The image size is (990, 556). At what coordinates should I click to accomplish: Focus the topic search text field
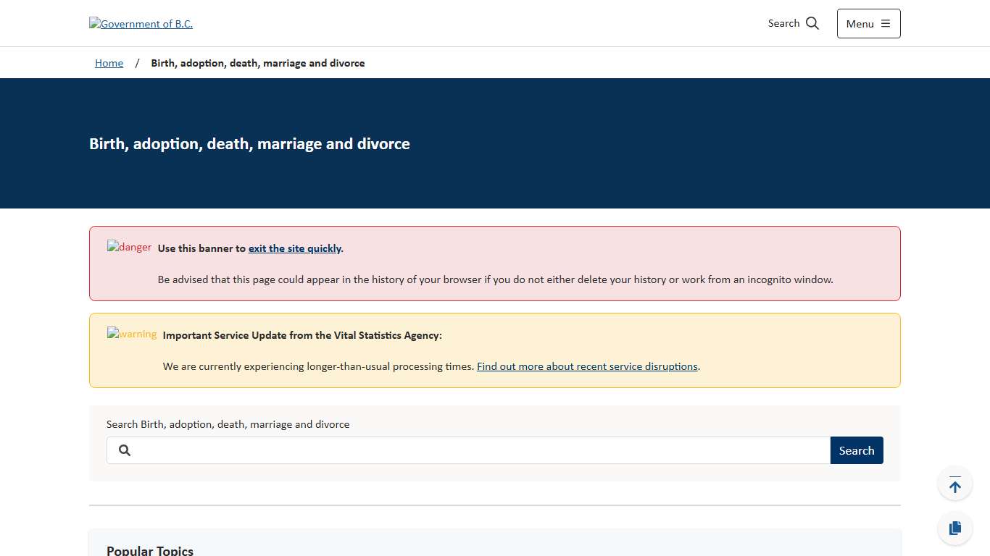(478, 450)
